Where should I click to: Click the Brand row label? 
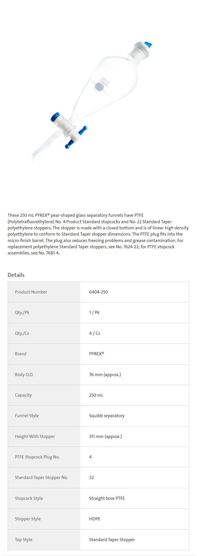(x=21, y=354)
